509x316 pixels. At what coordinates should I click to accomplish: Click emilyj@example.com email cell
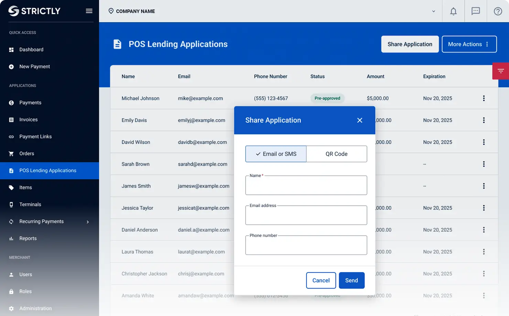(202, 120)
